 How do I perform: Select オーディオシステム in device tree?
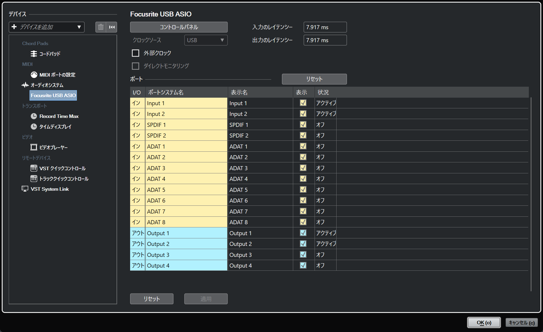coord(47,85)
